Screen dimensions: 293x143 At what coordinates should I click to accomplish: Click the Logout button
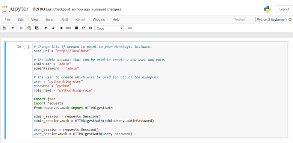[284, 9]
